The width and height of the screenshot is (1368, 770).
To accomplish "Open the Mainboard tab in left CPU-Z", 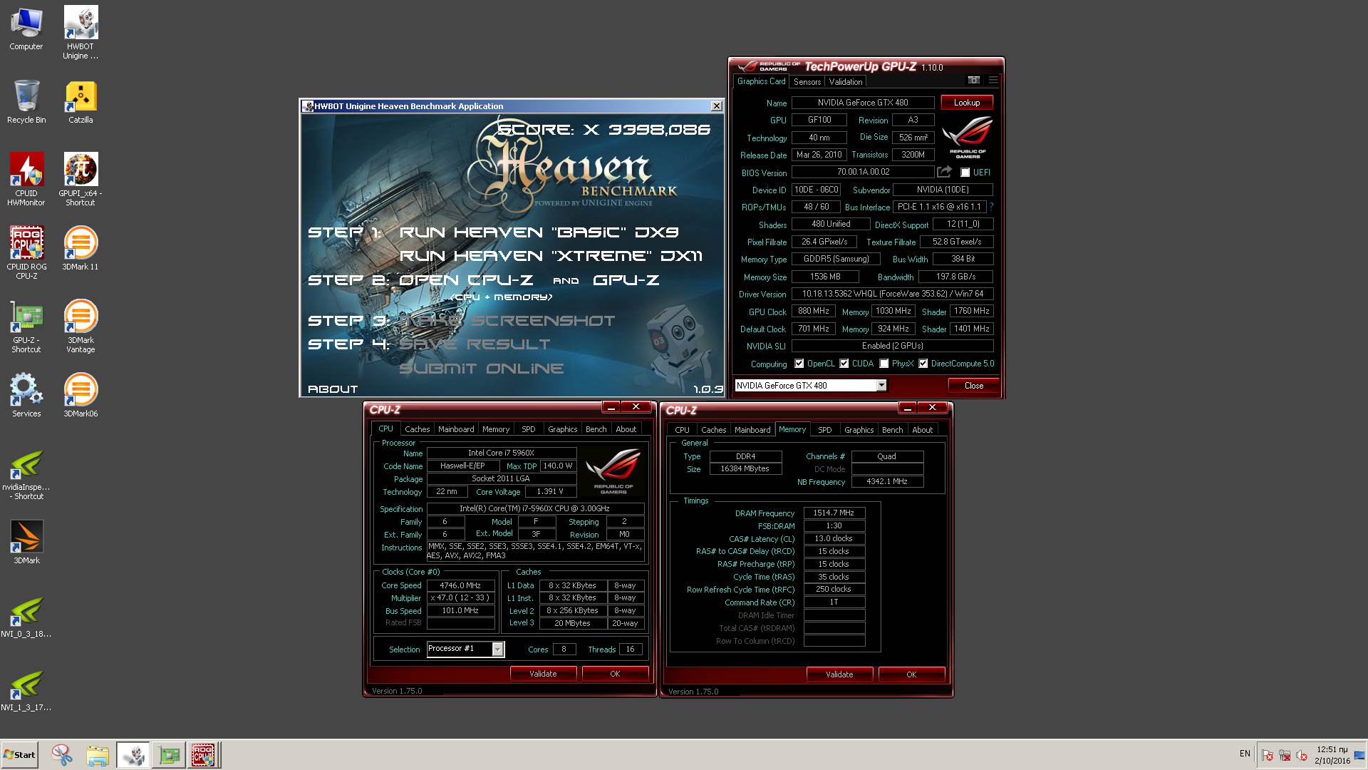I will point(456,429).
